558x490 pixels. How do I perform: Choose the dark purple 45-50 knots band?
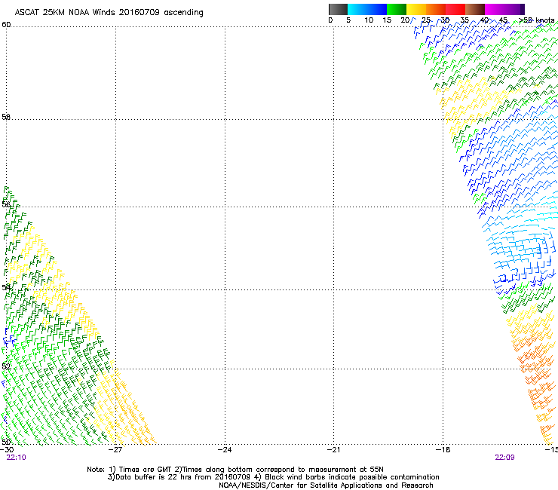tap(514, 9)
